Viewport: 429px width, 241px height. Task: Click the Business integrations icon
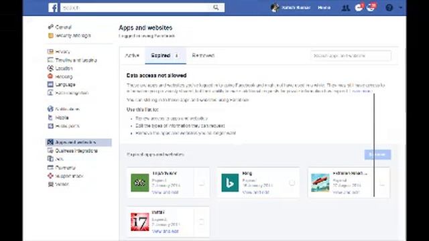coord(50,151)
